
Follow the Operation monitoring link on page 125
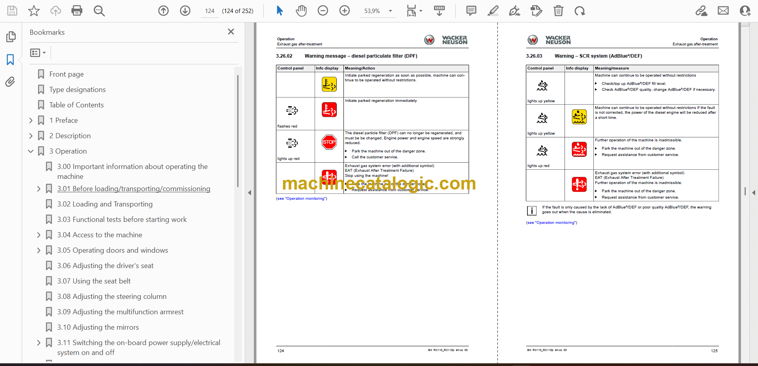pyautogui.click(x=552, y=223)
